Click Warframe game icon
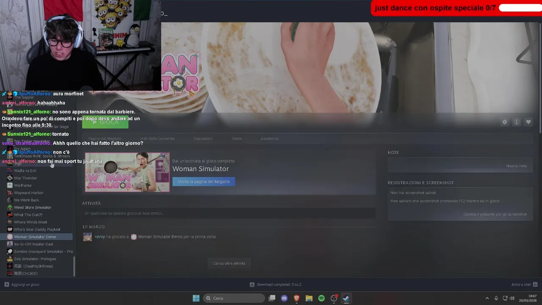Image resolution: width=542 pixels, height=305 pixels. point(10,185)
